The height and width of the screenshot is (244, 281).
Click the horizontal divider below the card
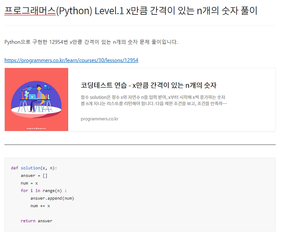[x=140, y=144]
